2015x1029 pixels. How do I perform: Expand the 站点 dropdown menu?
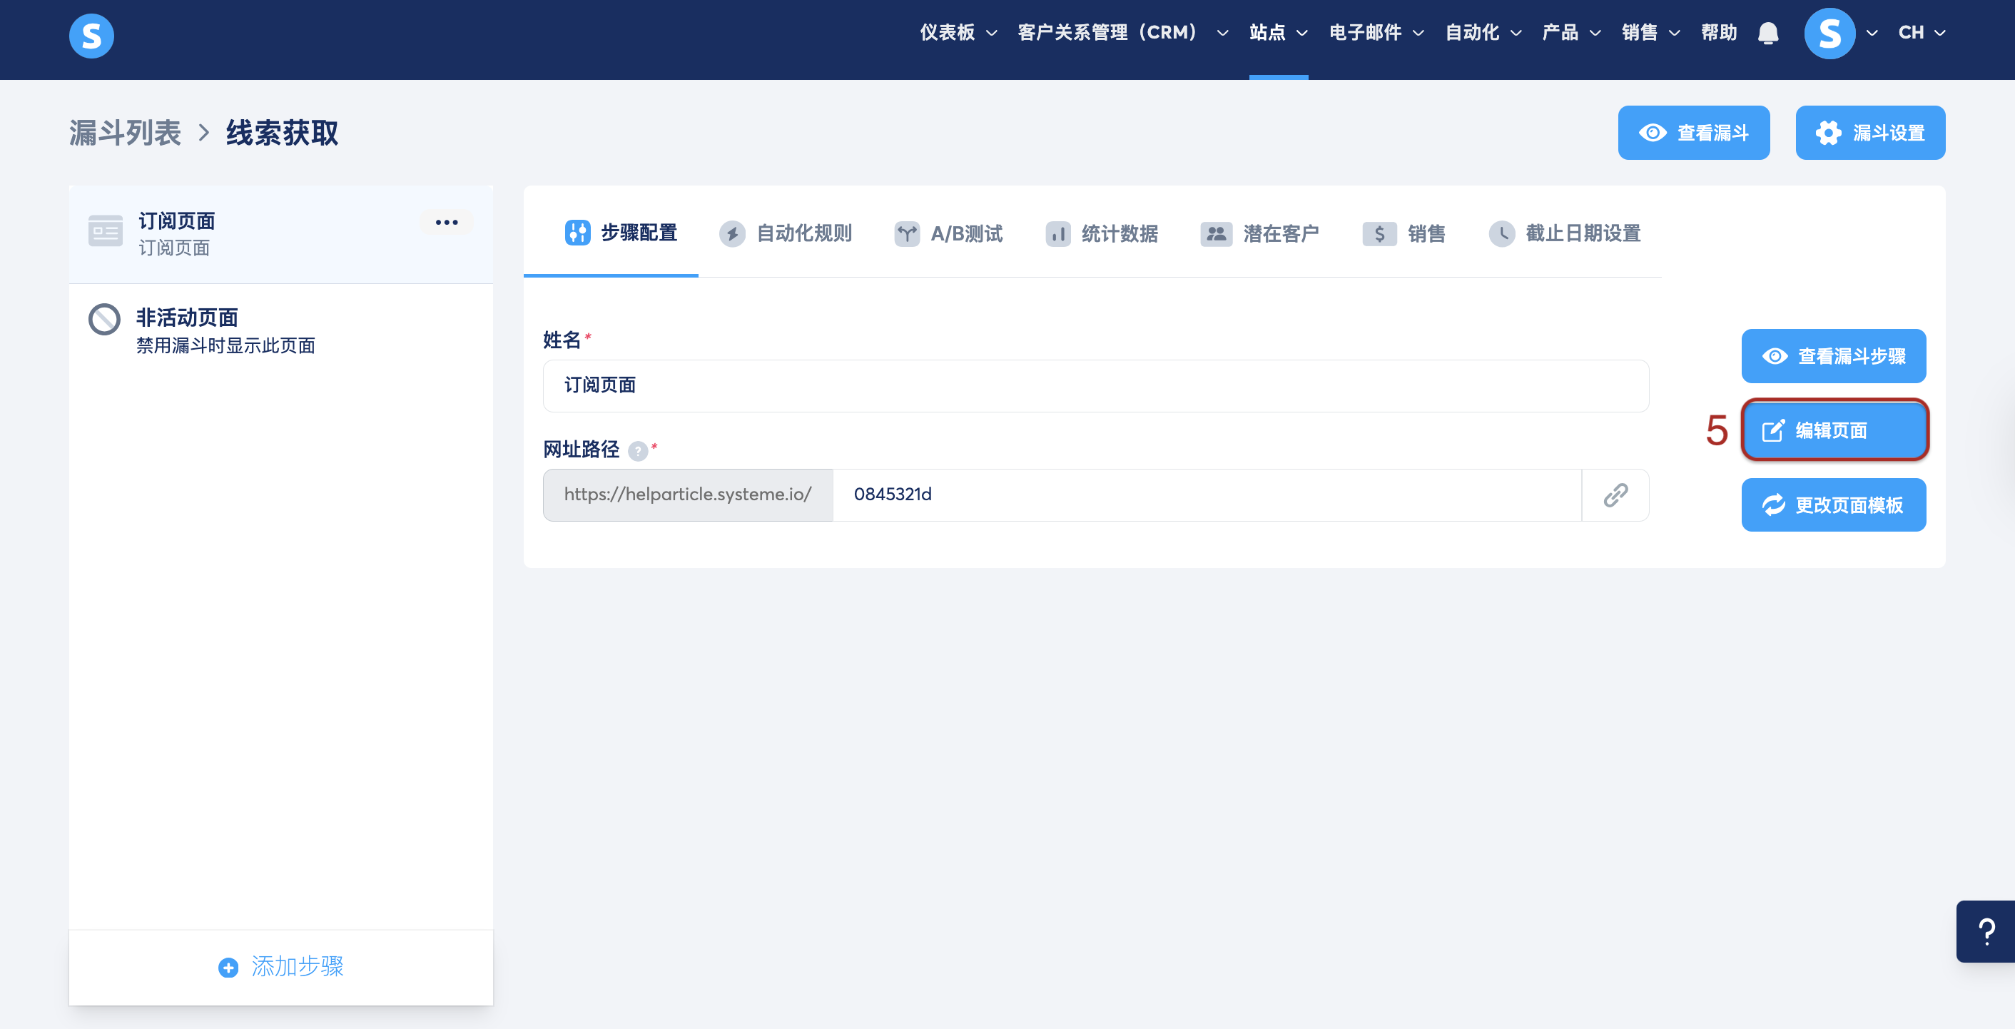click(1278, 32)
